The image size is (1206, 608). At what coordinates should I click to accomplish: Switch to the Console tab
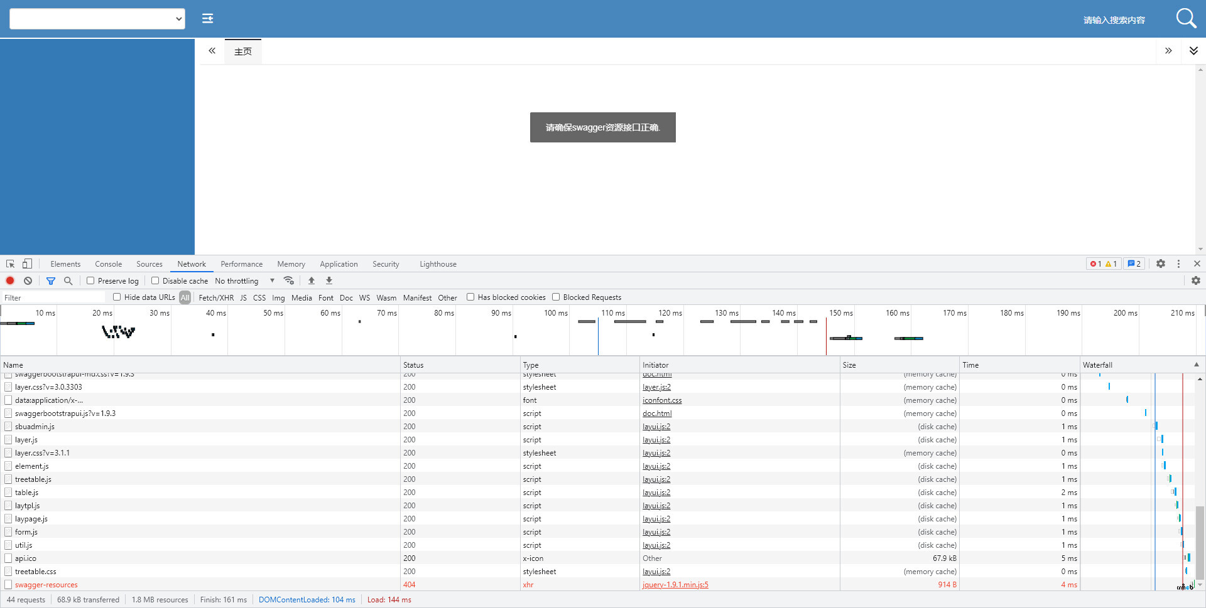coord(108,264)
